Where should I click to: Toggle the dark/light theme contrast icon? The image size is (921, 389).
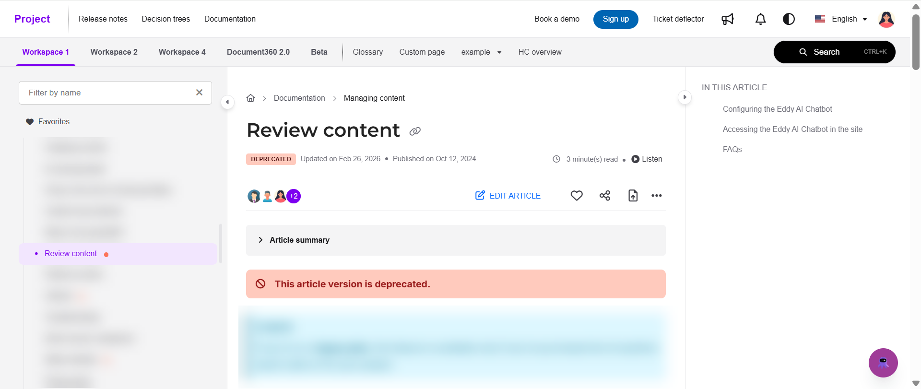[789, 19]
